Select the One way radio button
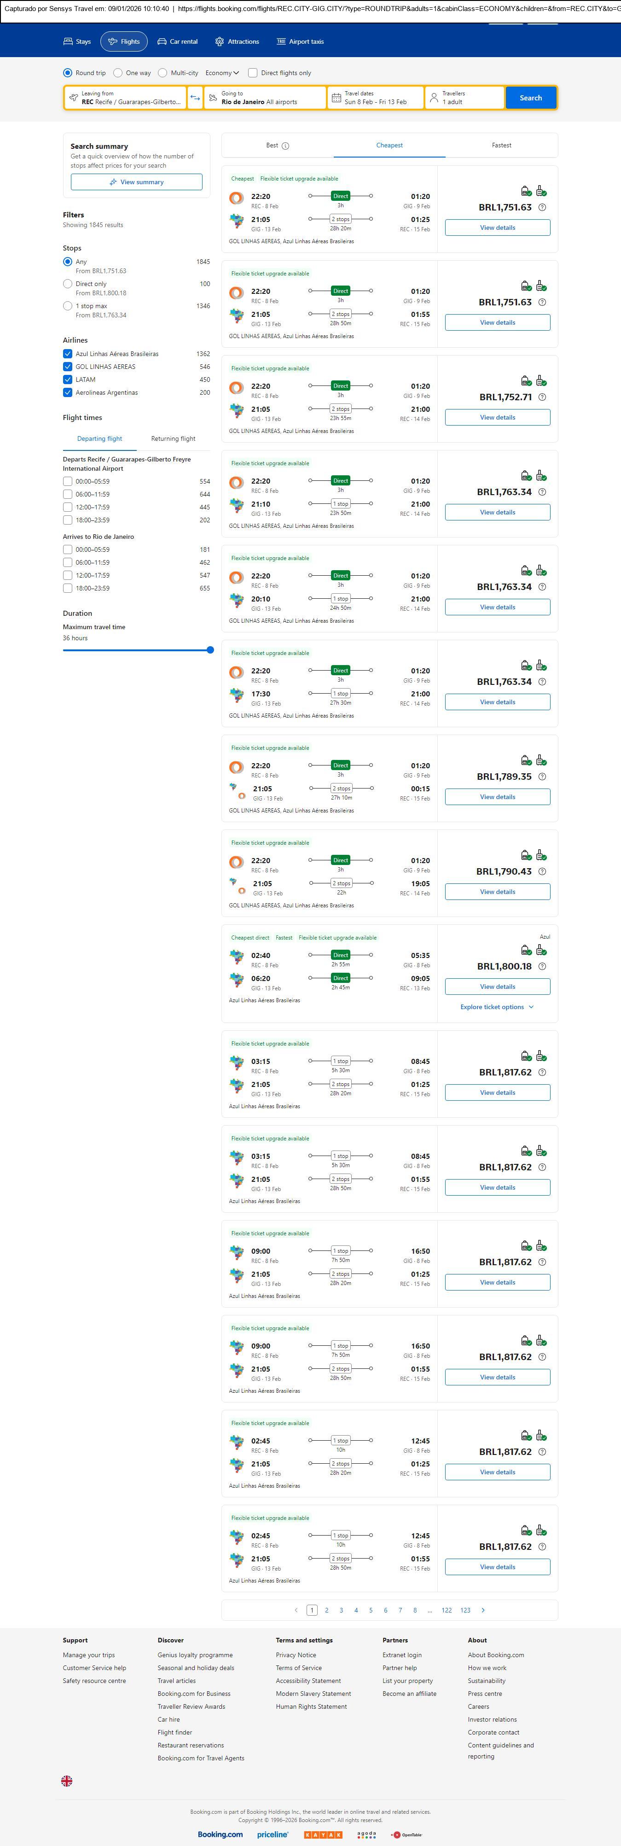621x1846 pixels. pyautogui.click(x=118, y=73)
